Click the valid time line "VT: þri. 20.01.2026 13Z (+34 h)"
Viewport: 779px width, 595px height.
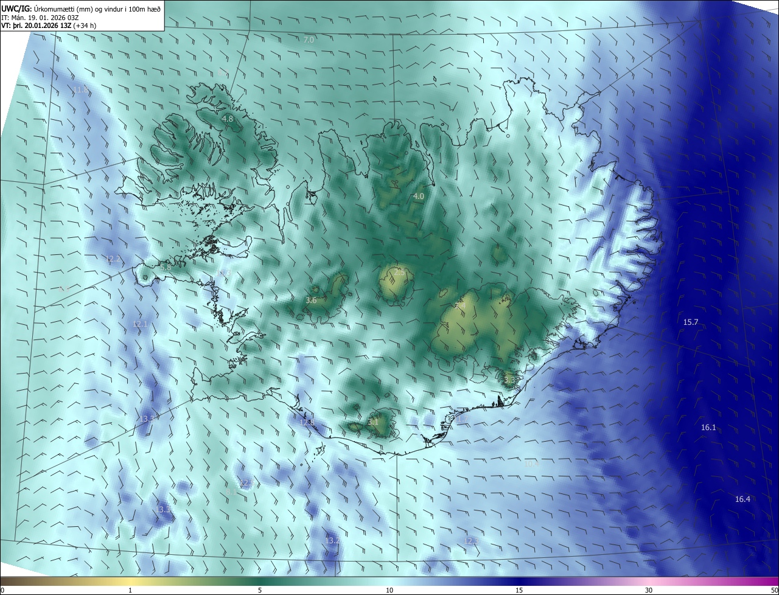point(49,26)
